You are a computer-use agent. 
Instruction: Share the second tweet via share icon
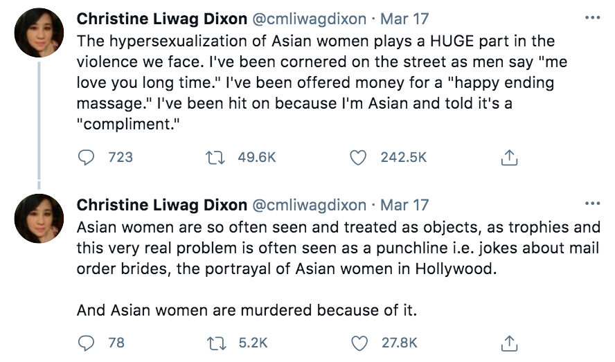pyautogui.click(x=509, y=343)
